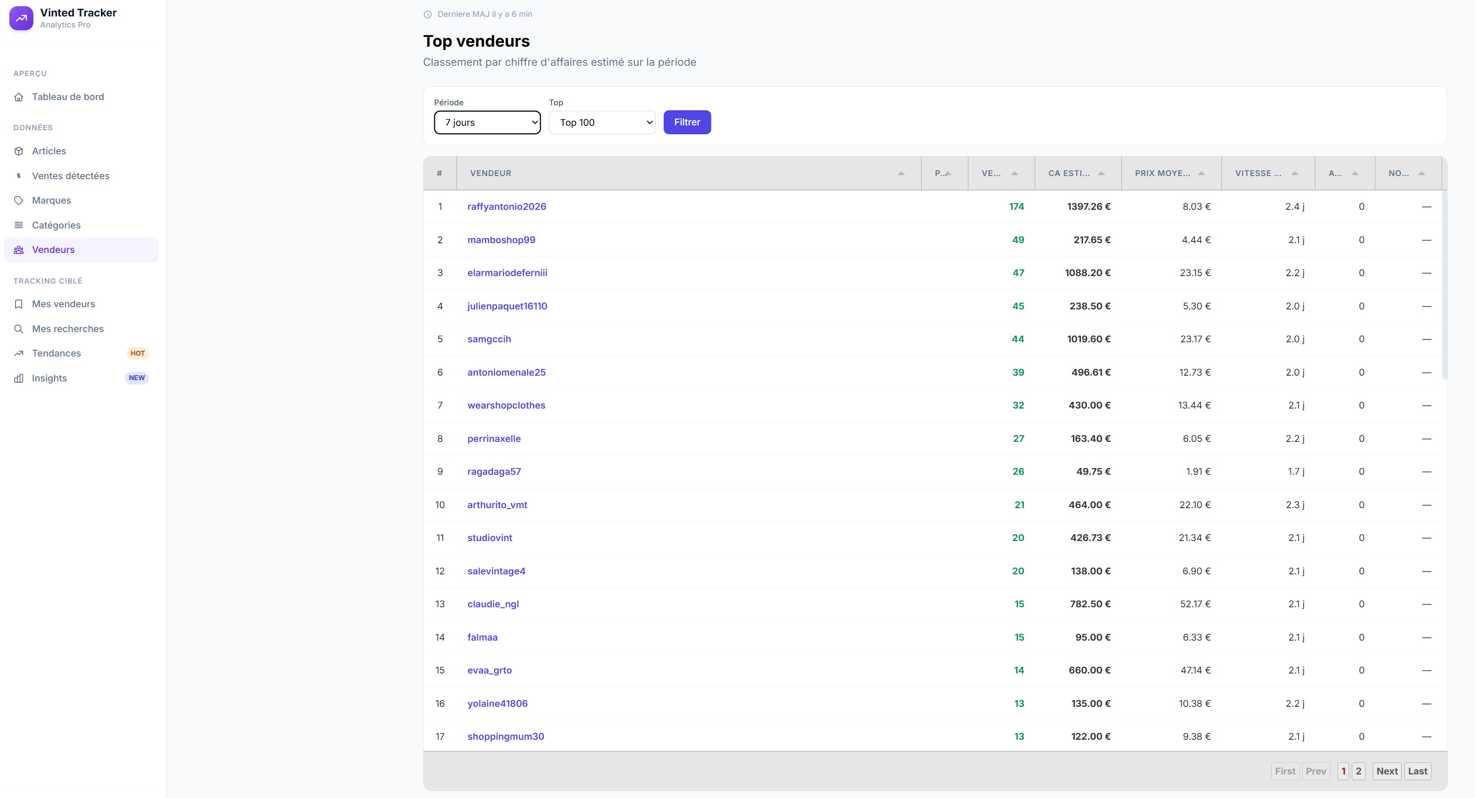Screen dimensions: 1475x798
Task: Click the tag icon beside Marques
Action: pos(19,201)
